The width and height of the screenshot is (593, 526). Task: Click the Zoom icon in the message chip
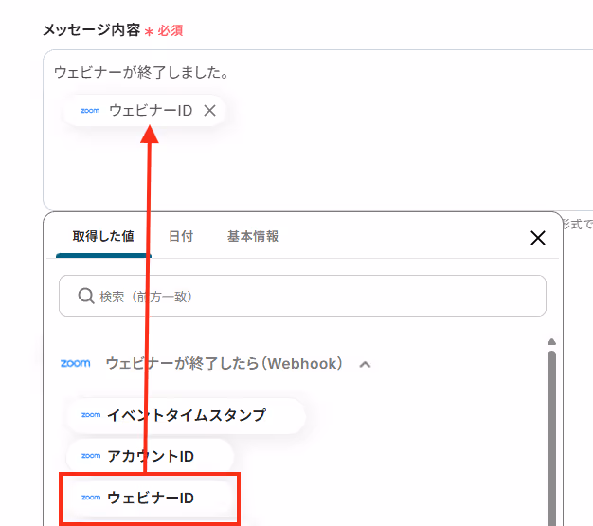tap(90, 111)
